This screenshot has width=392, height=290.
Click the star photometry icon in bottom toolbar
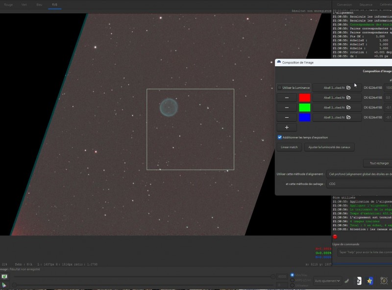369,281
